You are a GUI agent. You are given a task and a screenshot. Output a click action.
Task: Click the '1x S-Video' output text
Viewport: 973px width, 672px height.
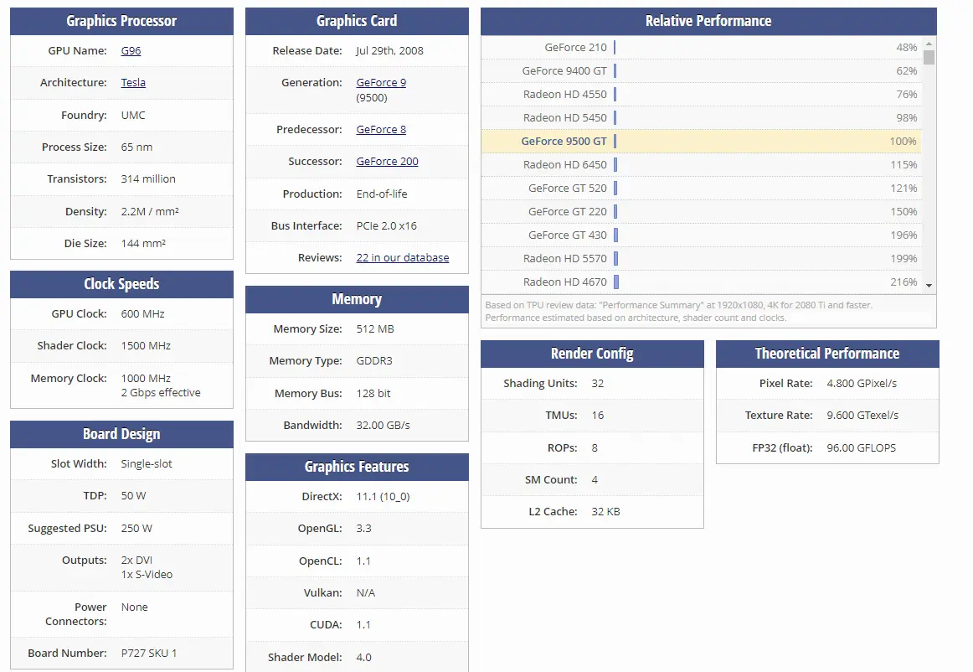pyautogui.click(x=147, y=575)
